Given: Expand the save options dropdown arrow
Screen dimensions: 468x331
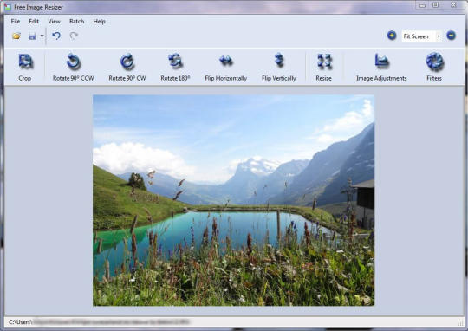Looking at the screenshot, I should click(42, 36).
